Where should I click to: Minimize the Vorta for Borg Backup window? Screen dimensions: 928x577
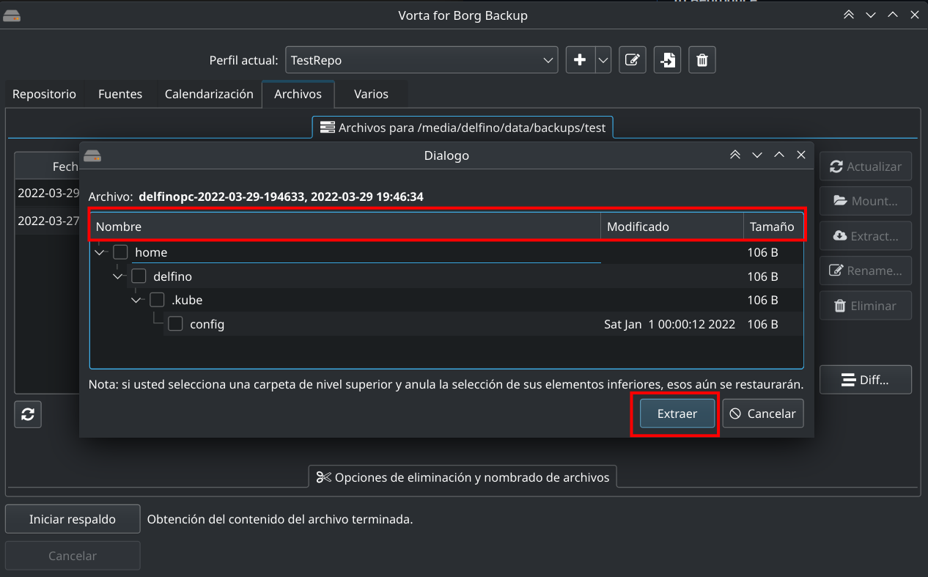pyautogui.click(x=871, y=15)
